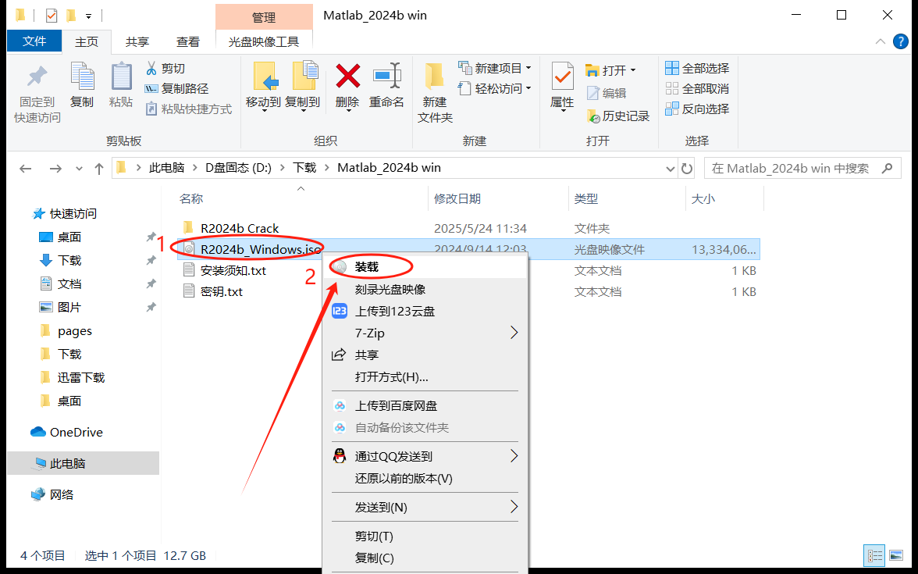The width and height of the screenshot is (918, 574).
Task: Click Select All (全部选择)
Action: coord(697,69)
